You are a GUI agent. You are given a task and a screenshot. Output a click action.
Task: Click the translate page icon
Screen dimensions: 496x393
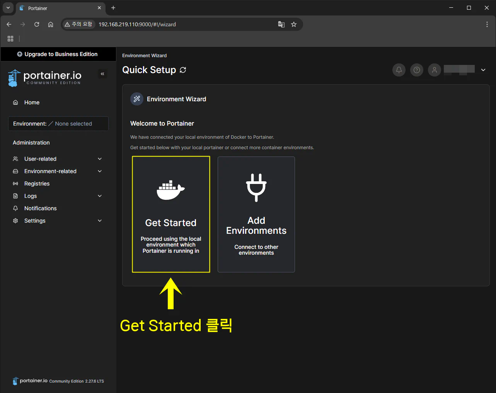[x=281, y=24]
